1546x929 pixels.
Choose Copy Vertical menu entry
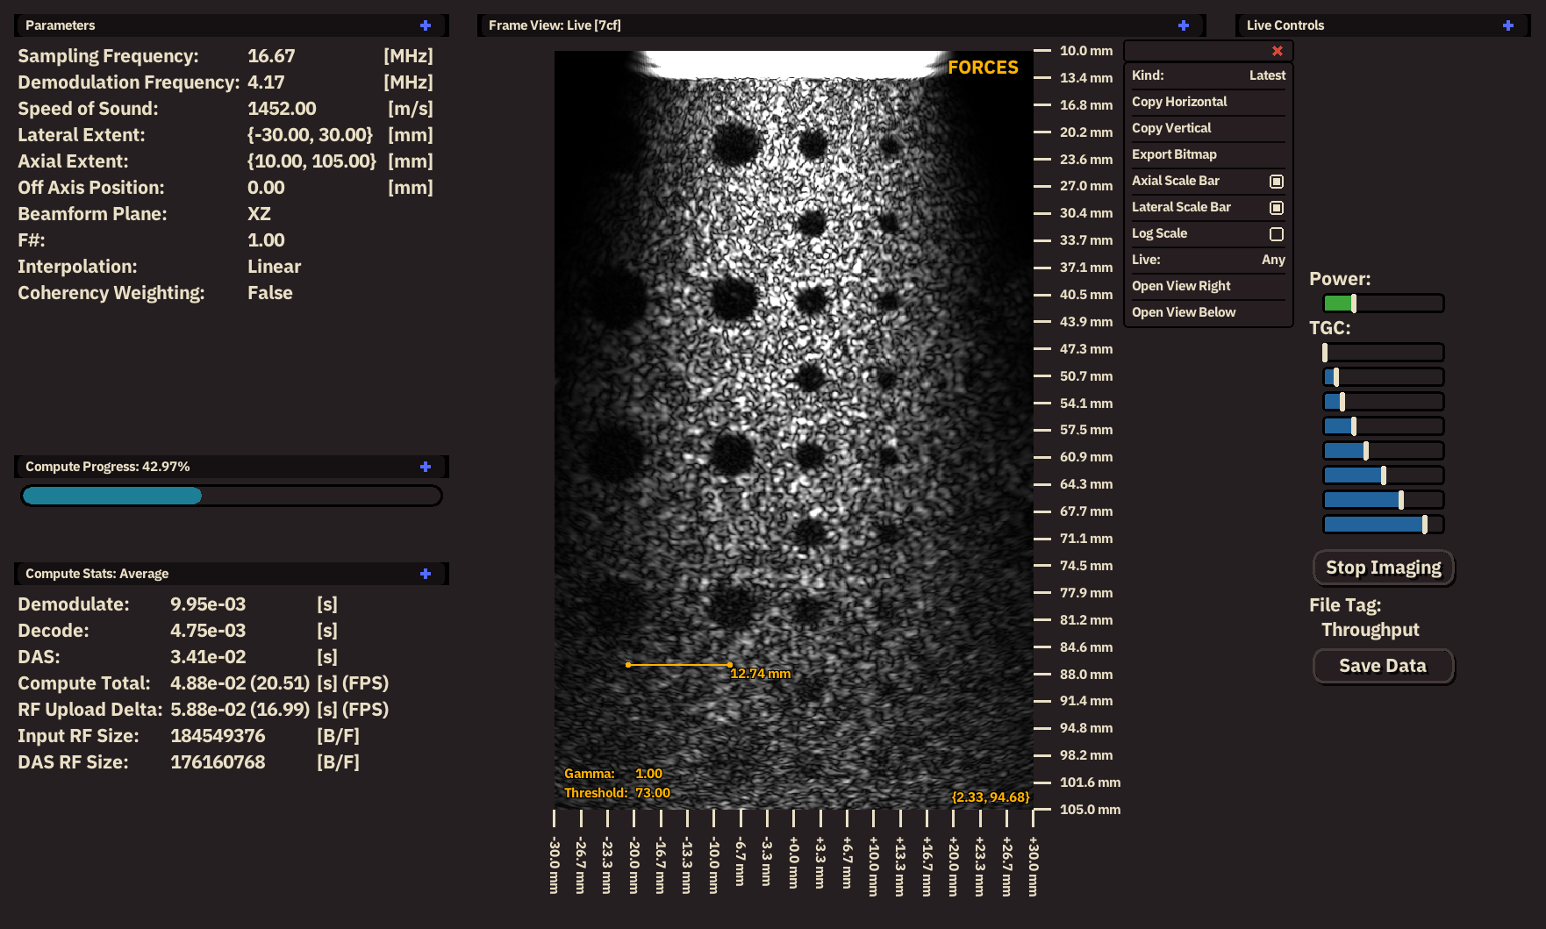click(1171, 128)
